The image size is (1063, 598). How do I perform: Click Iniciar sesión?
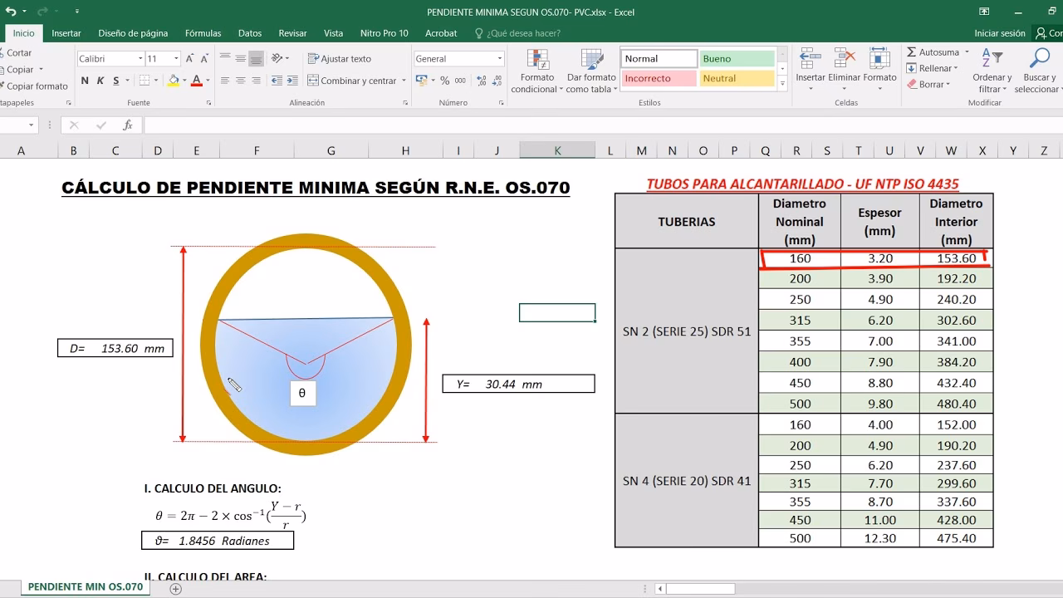pos(999,33)
